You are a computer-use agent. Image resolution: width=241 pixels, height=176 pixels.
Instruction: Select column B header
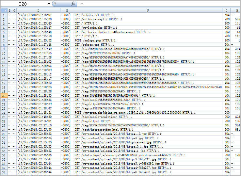[x=9, y=11]
